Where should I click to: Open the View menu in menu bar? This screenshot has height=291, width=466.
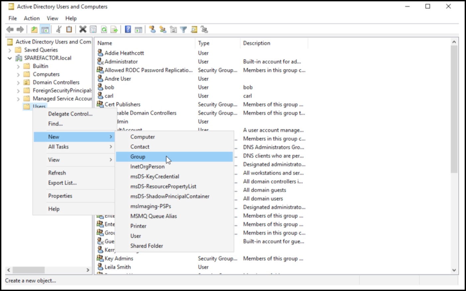click(52, 18)
